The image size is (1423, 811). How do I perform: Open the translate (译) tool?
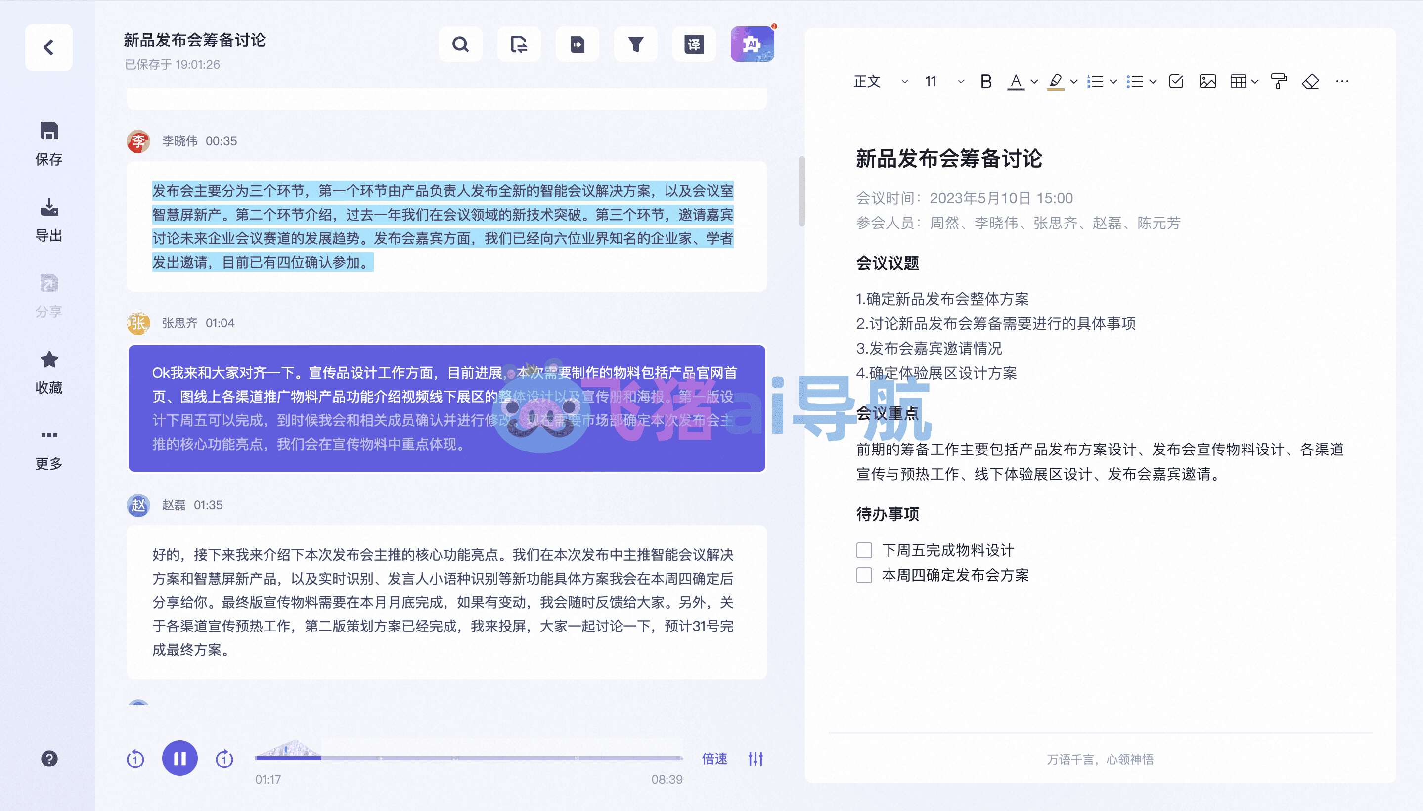(x=694, y=44)
